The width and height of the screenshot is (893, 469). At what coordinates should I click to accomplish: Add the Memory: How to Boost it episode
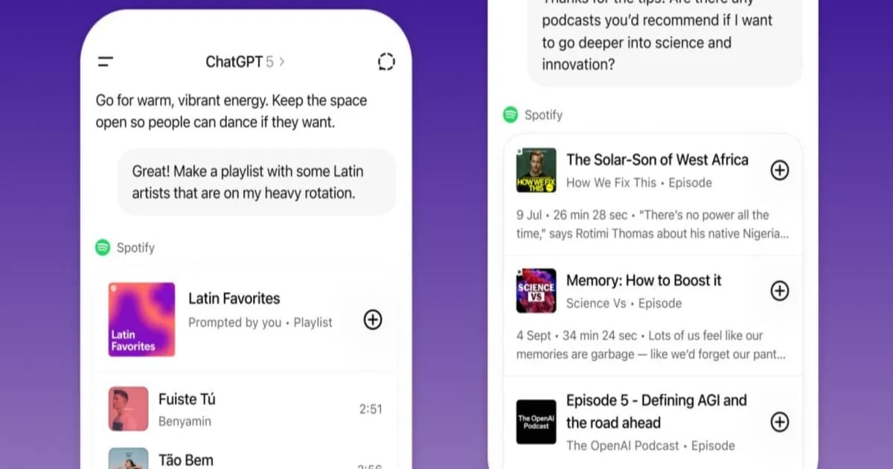(779, 290)
